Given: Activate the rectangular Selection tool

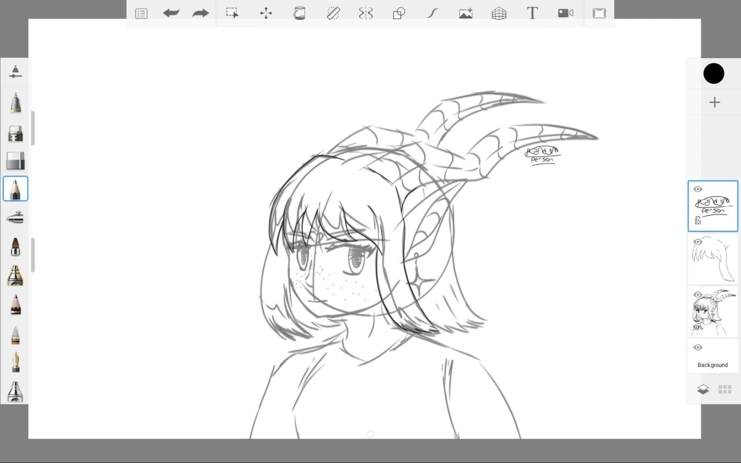Looking at the screenshot, I should point(232,13).
